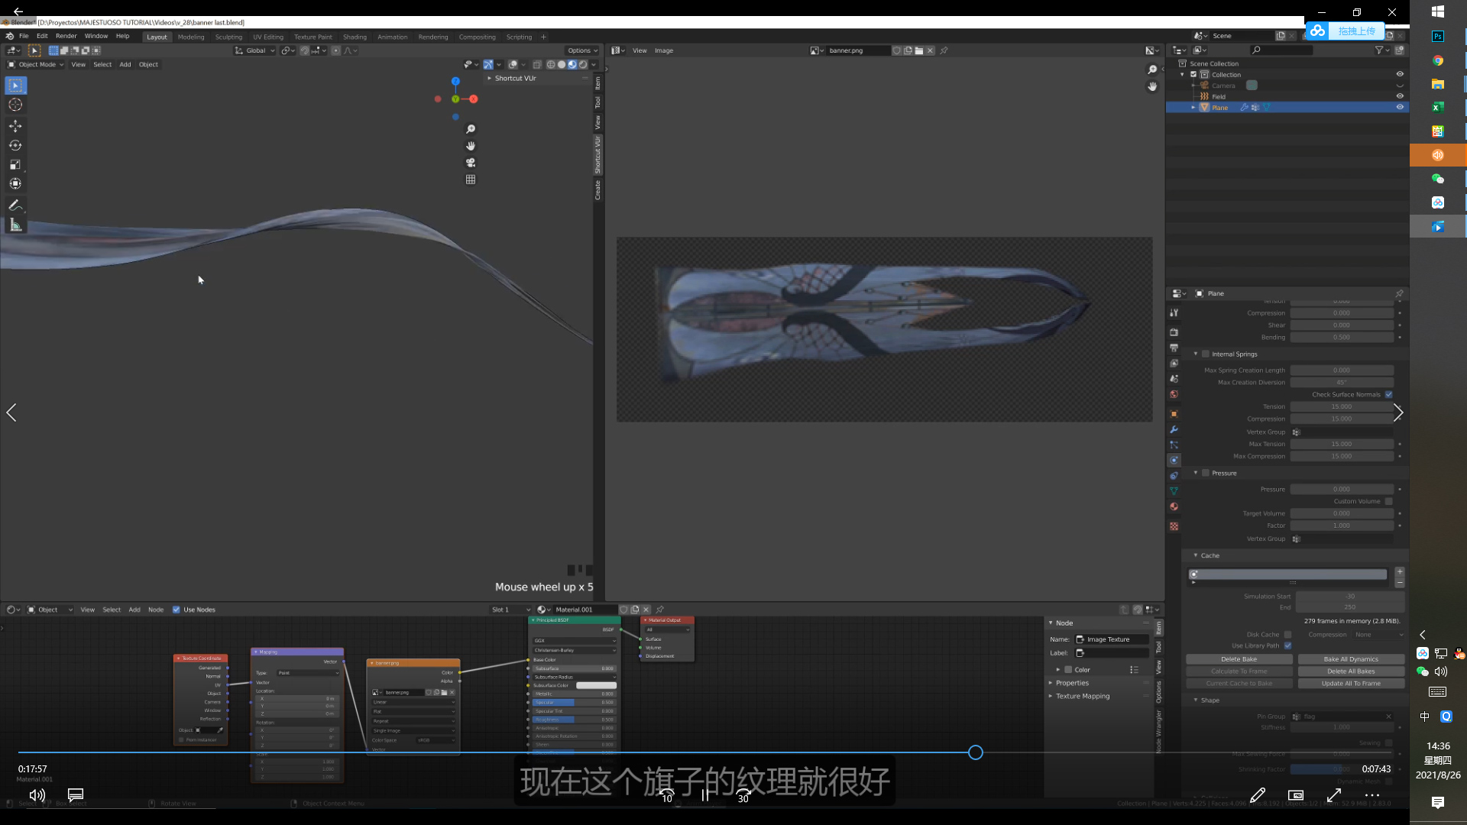1467x825 pixels.
Task: Toggle Disk Cache checkbox
Action: (x=1288, y=635)
